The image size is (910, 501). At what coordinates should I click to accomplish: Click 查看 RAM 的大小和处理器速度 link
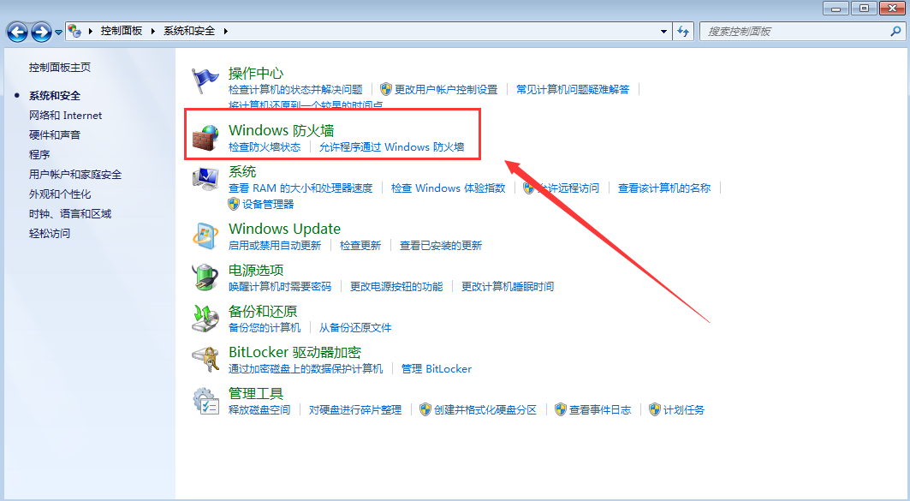point(300,188)
